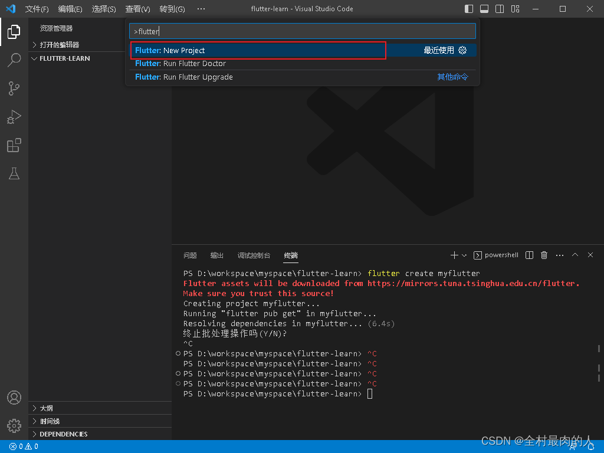This screenshot has height=453, width=604.
Task: Maximize panel size with caret icon
Action: pyautogui.click(x=575, y=255)
